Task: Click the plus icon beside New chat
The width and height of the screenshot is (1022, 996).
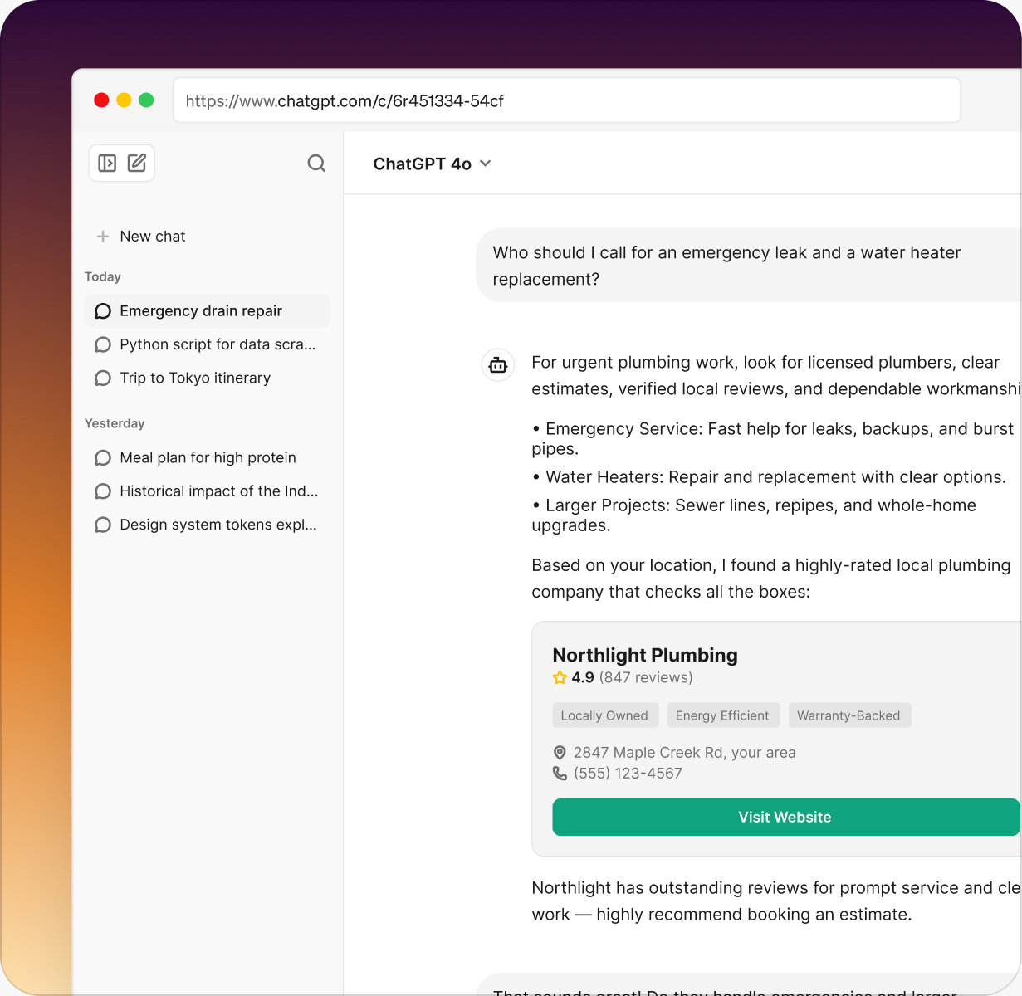Action: (x=103, y=237)
